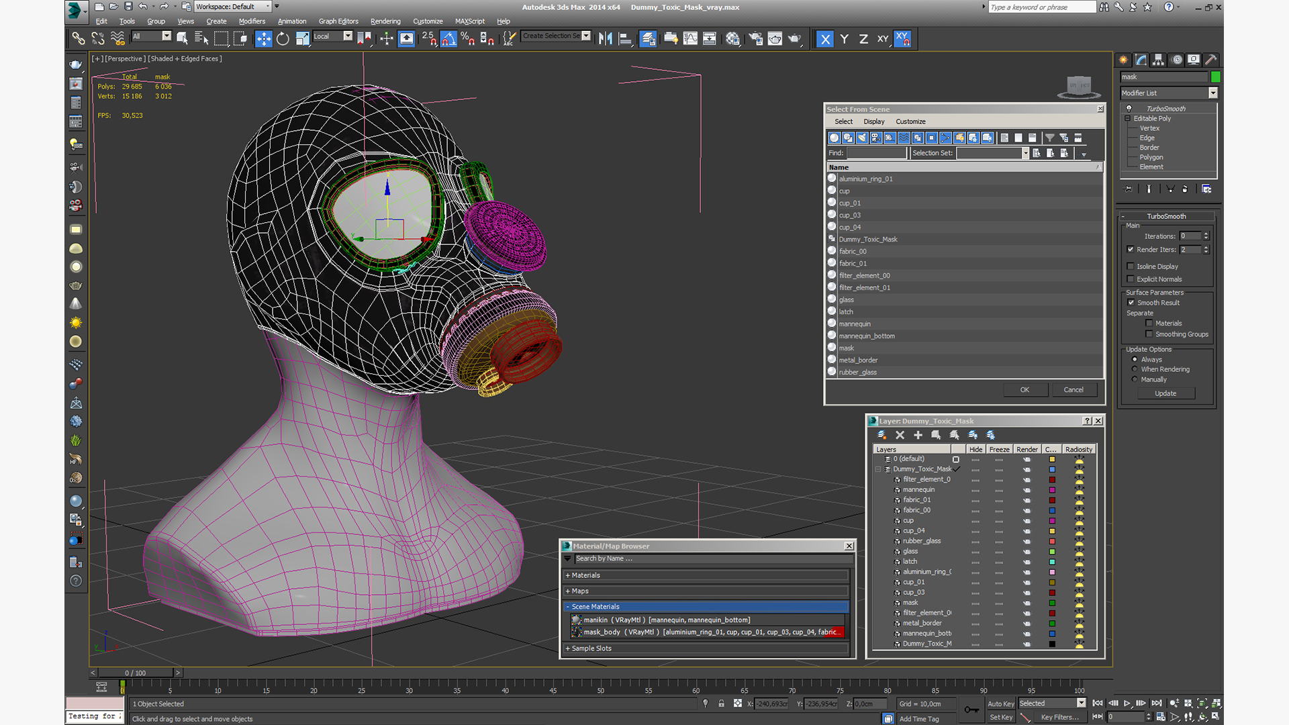Click Freeze All Layers icon in Layer dialog

(990, 435)
